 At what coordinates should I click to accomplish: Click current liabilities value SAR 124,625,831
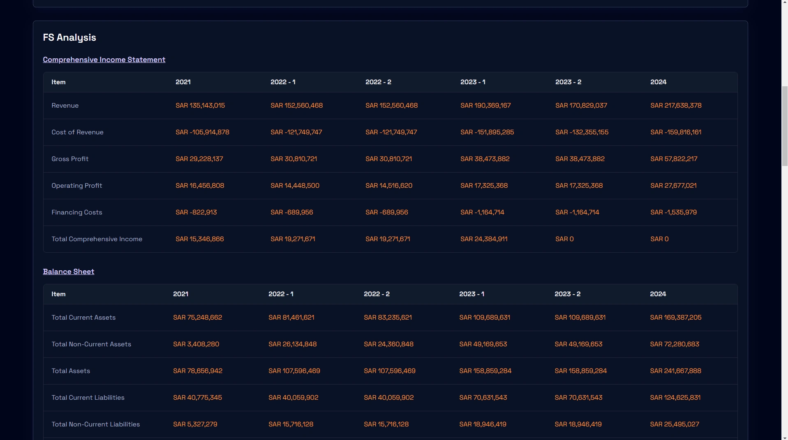[675, 398]
